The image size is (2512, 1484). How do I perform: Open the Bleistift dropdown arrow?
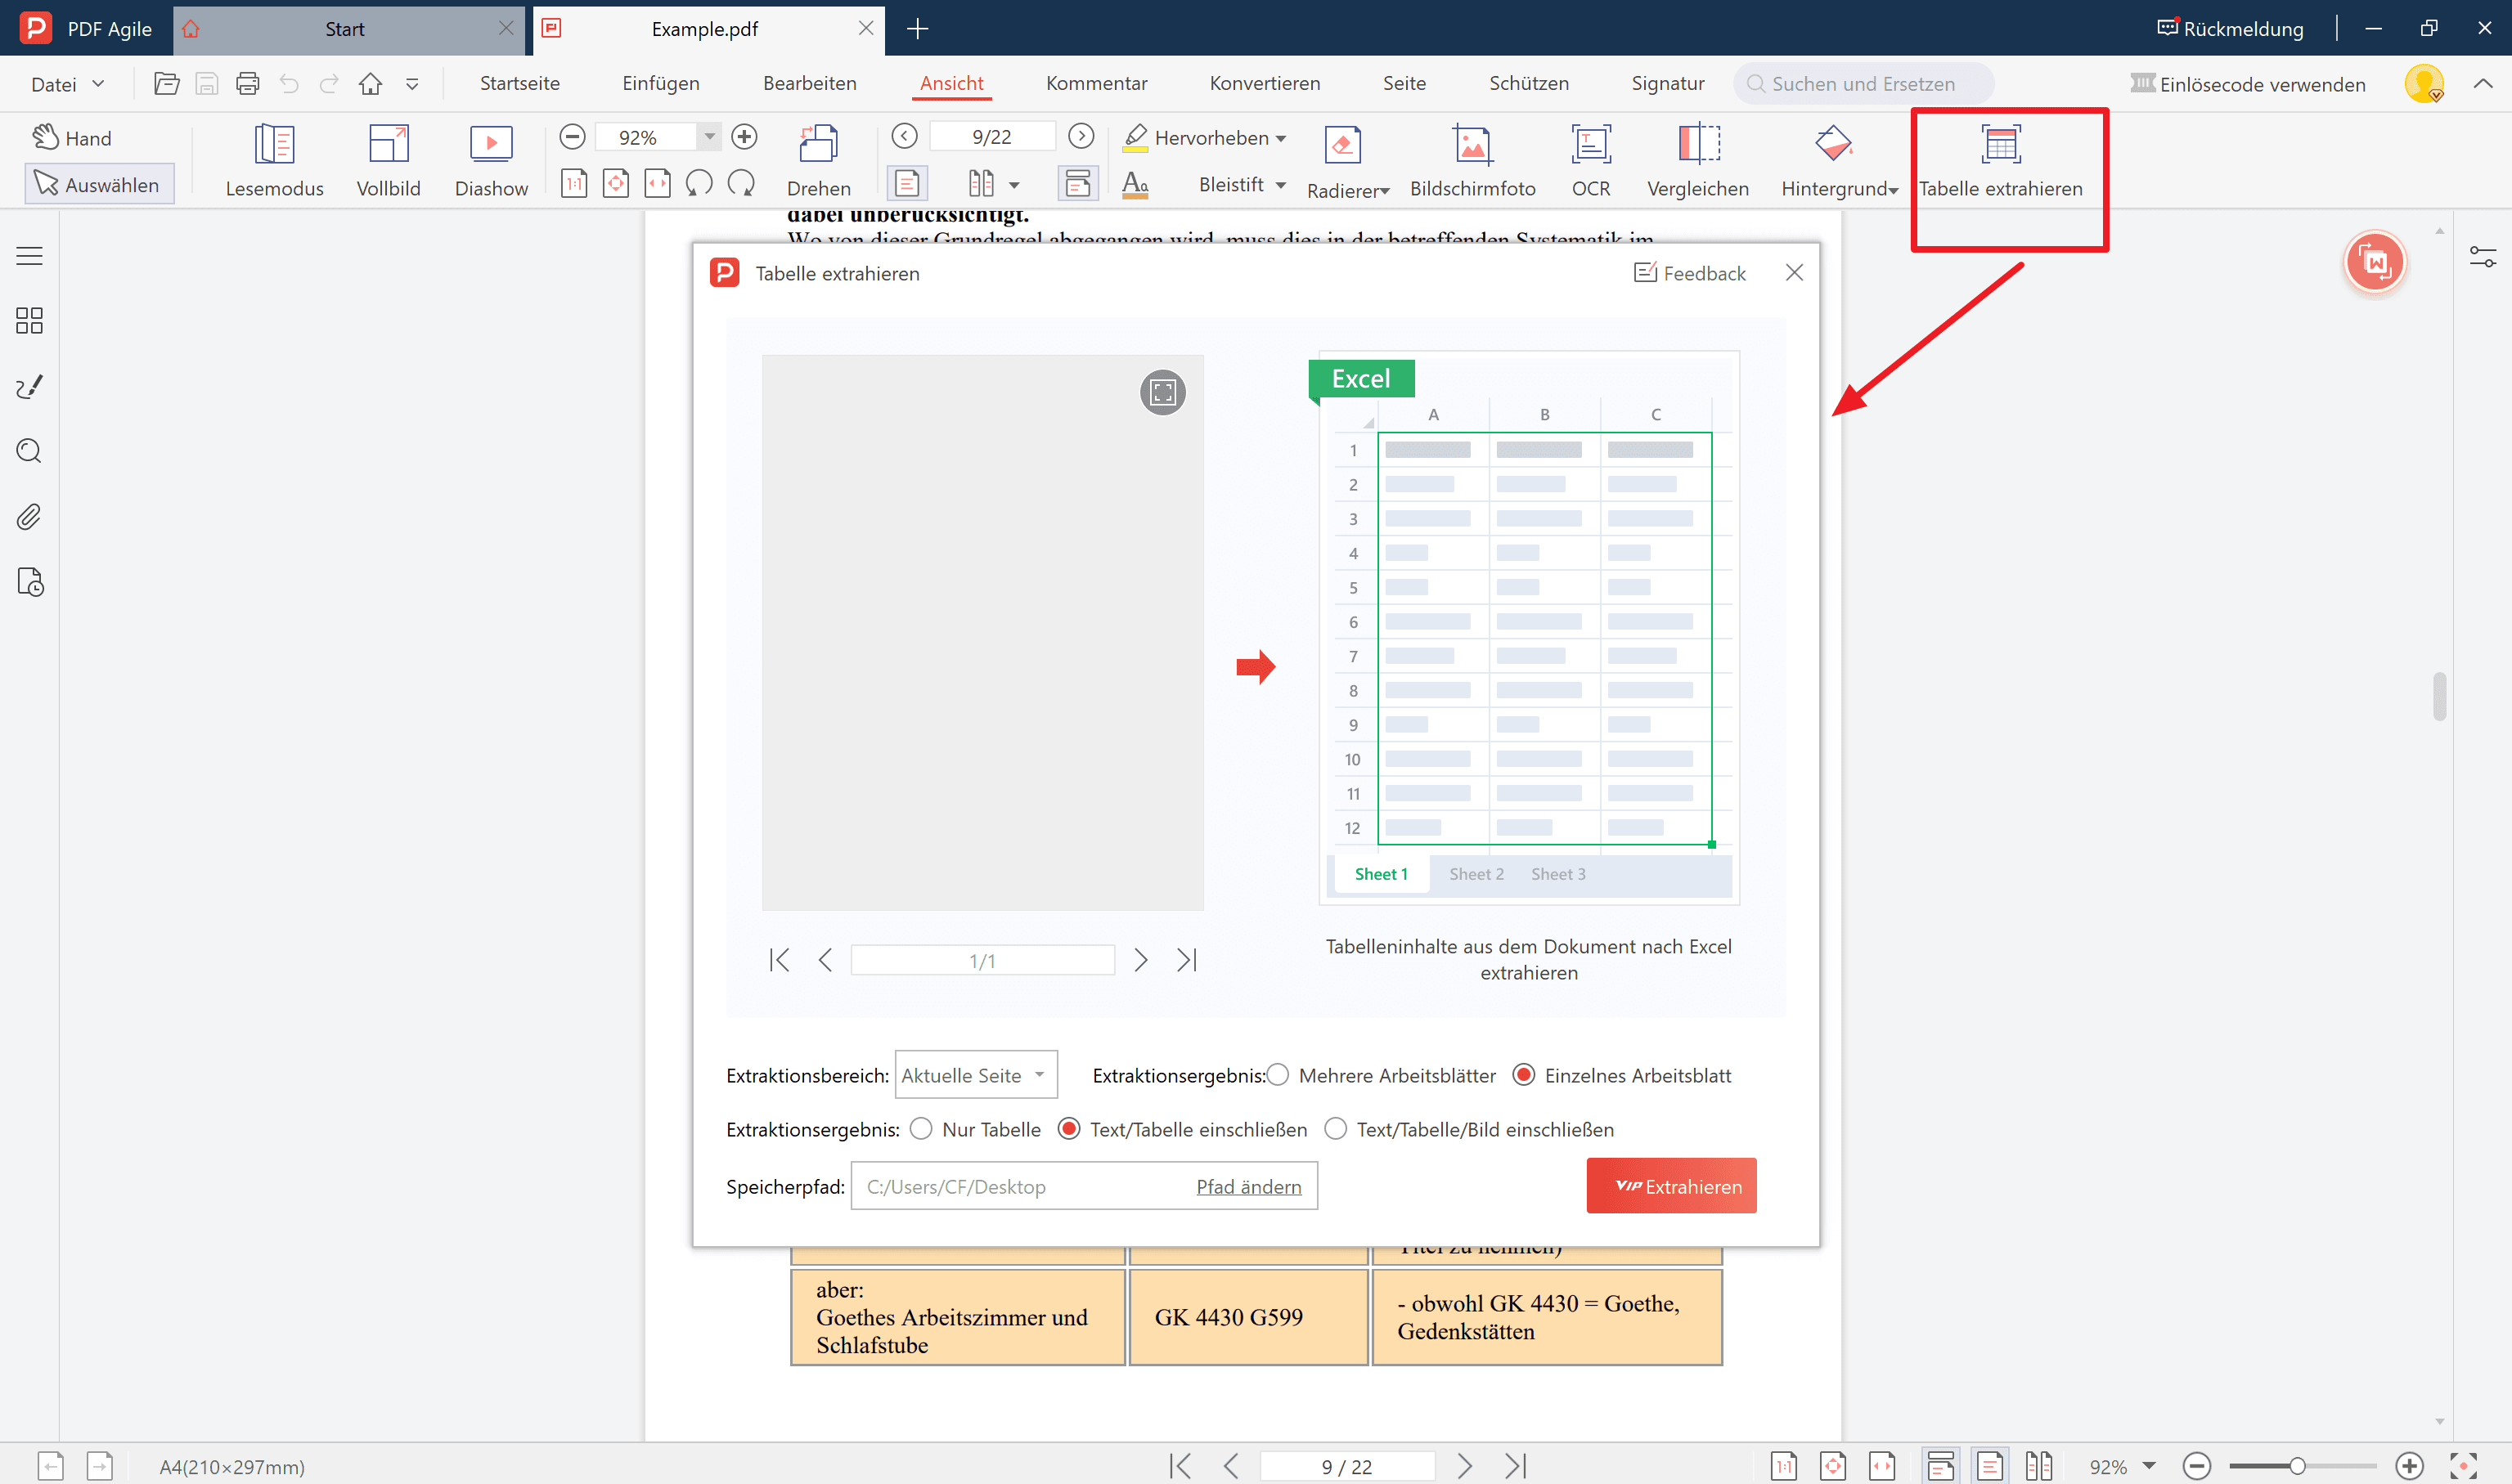click(1282, 185)
